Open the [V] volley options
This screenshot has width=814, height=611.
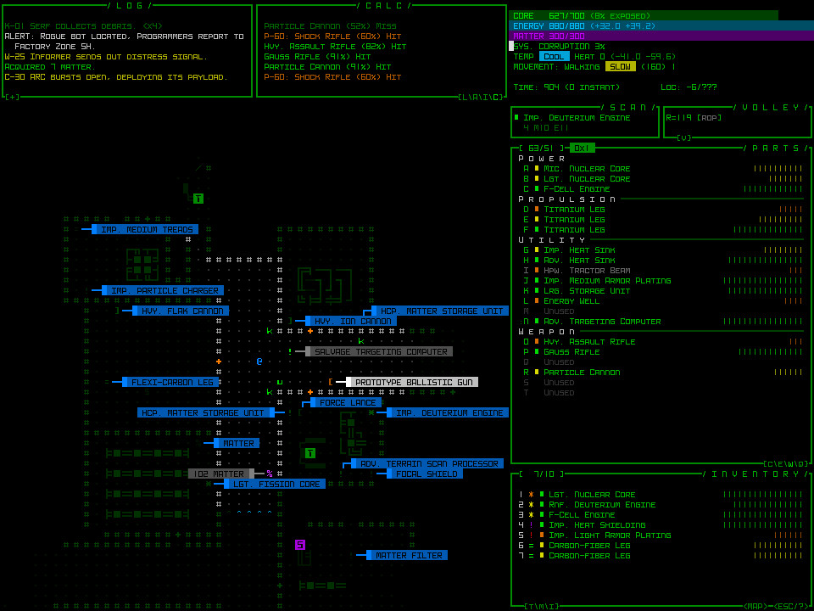point(683,137)
